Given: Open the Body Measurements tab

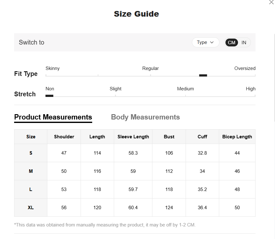Looking at the screenshot, I should coord(145,117).
